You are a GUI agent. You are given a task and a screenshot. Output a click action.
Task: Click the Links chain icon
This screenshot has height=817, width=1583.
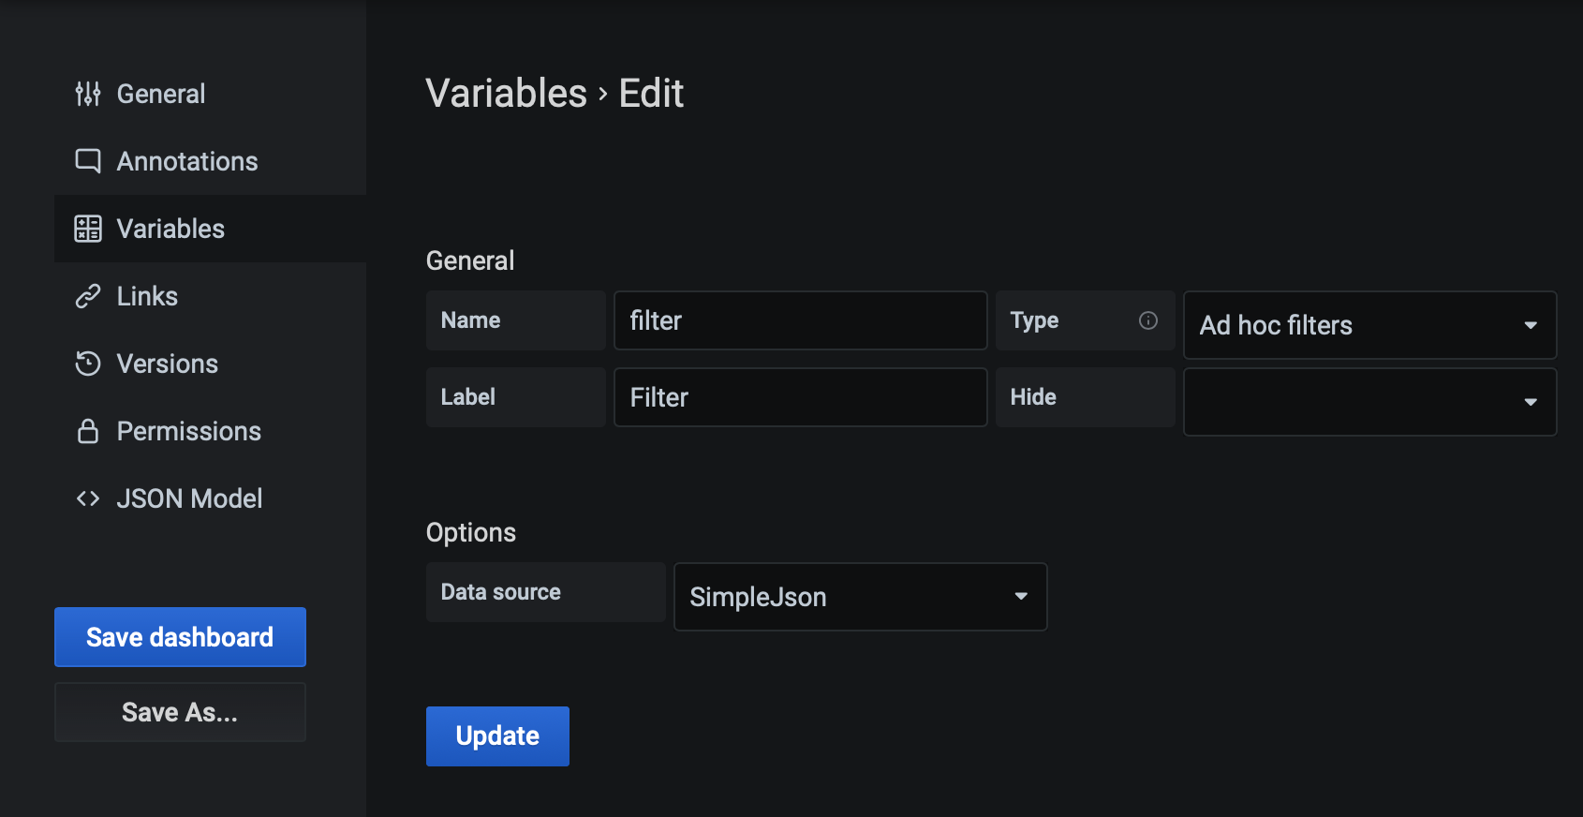tap(88, 296)
